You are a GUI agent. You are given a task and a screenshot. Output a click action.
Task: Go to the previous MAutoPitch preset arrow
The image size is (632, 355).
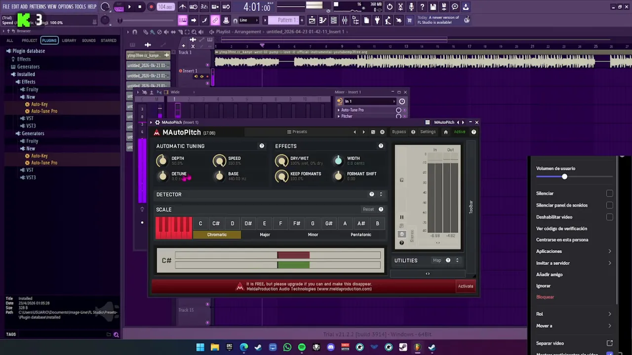tap(355, 132)
